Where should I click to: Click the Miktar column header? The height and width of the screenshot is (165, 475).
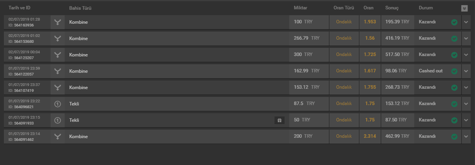tap(301, 8)
